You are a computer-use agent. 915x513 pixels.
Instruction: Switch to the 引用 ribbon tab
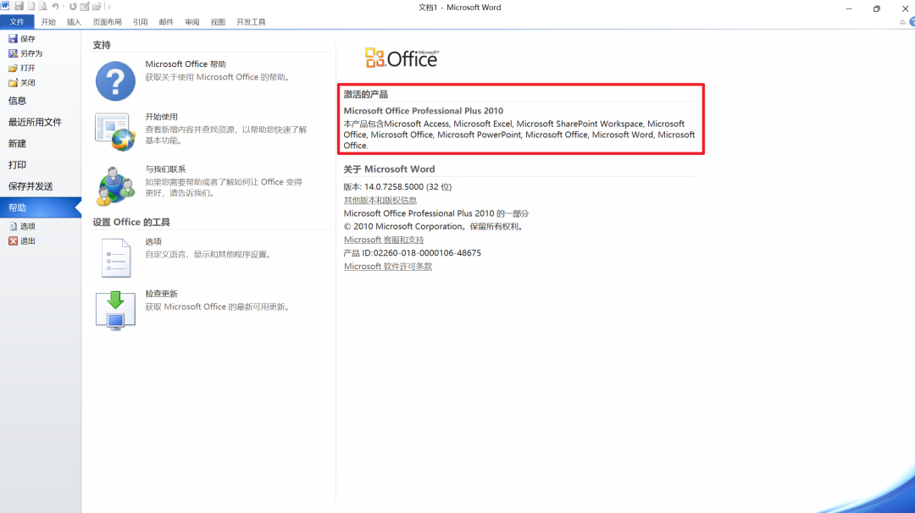click(x=140, y=22)
